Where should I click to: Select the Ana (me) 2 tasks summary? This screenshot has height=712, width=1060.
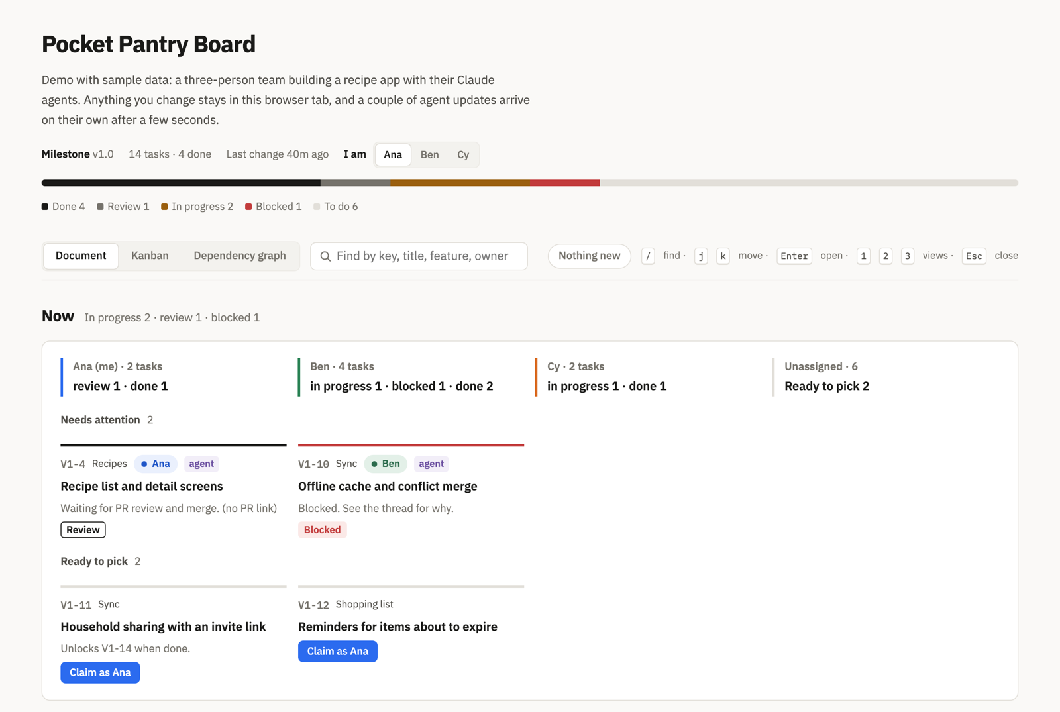point(174,377)
